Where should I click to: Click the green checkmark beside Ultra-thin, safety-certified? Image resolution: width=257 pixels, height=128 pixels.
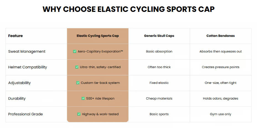(77, 67)
